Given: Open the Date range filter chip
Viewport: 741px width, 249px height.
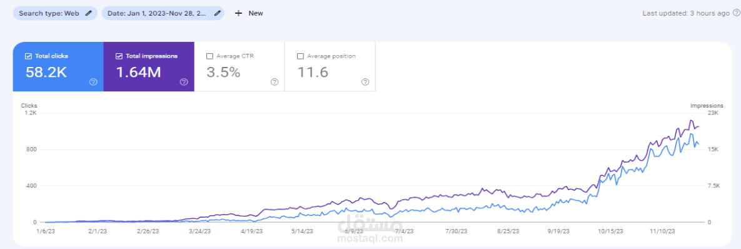Looking at the screenshot, I should (163, 13).
